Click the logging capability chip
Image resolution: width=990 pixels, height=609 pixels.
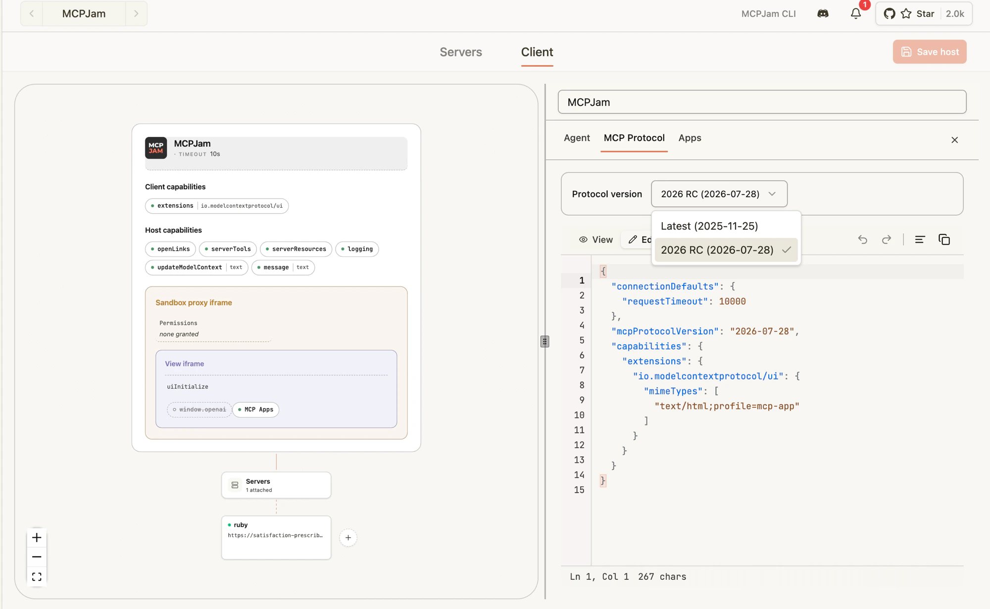click(357, 249)
